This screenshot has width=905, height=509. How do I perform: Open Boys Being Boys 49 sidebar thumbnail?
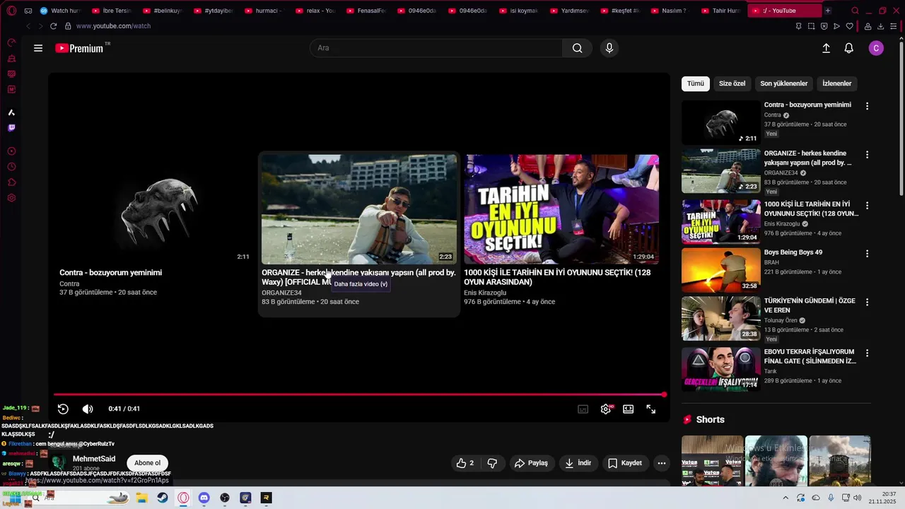pyautogui.click(x=720, y=269)
